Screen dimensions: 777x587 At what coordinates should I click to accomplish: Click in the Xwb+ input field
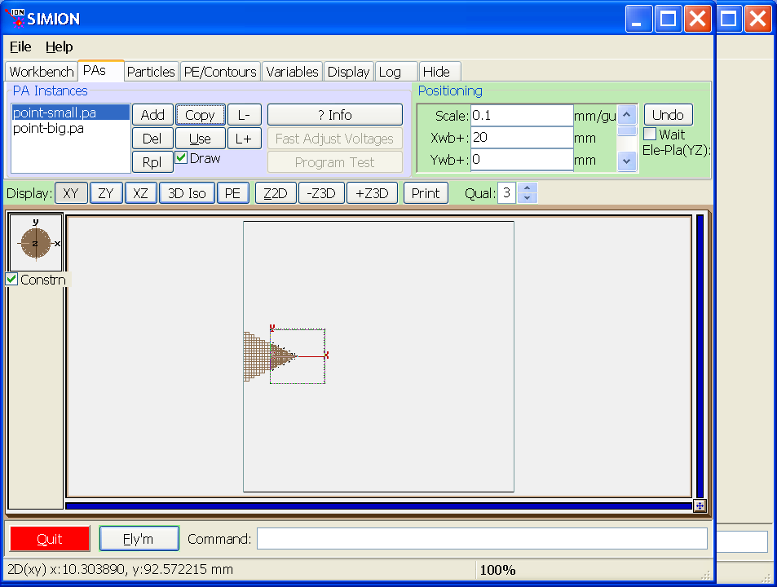pos(522,137)
